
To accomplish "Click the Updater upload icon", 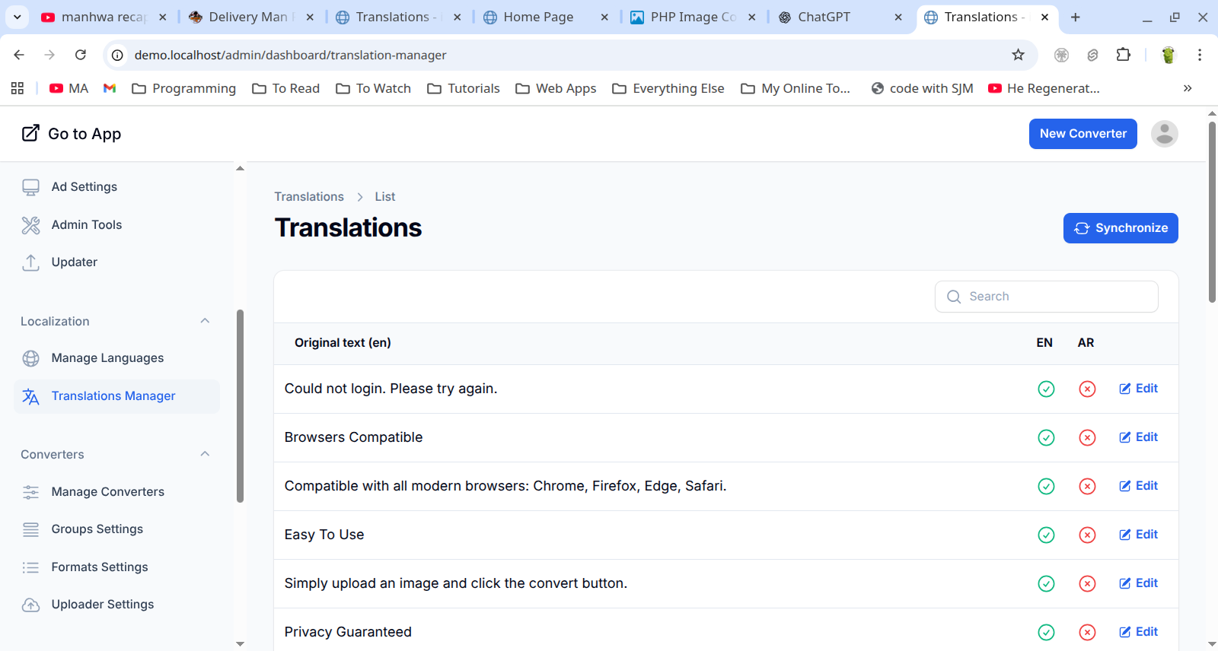I will [30, 262].
